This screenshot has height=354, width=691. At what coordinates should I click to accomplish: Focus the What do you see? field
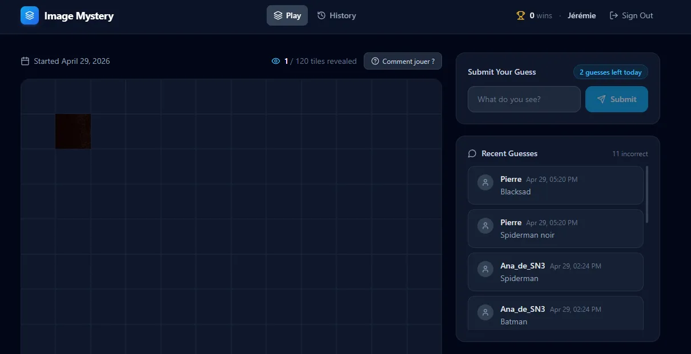(524, 99)
